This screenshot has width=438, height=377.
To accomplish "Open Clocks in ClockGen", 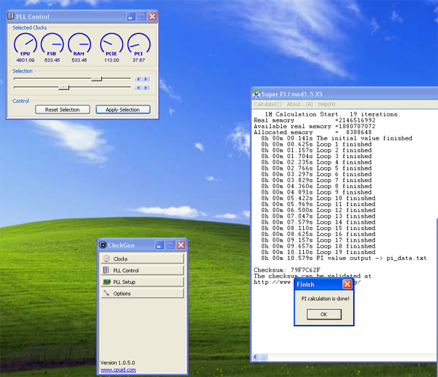I will point(142,259).
